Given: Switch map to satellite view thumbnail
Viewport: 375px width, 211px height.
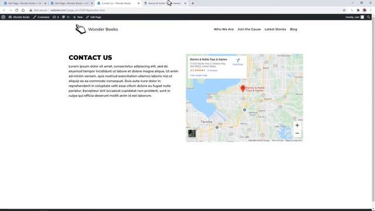Looking at the screenshot, I should (192, 133).
